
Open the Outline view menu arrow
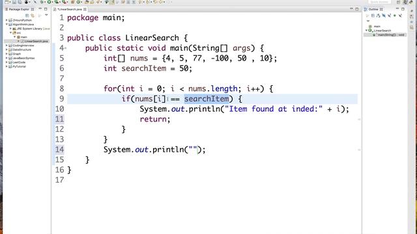click(368, 21)
